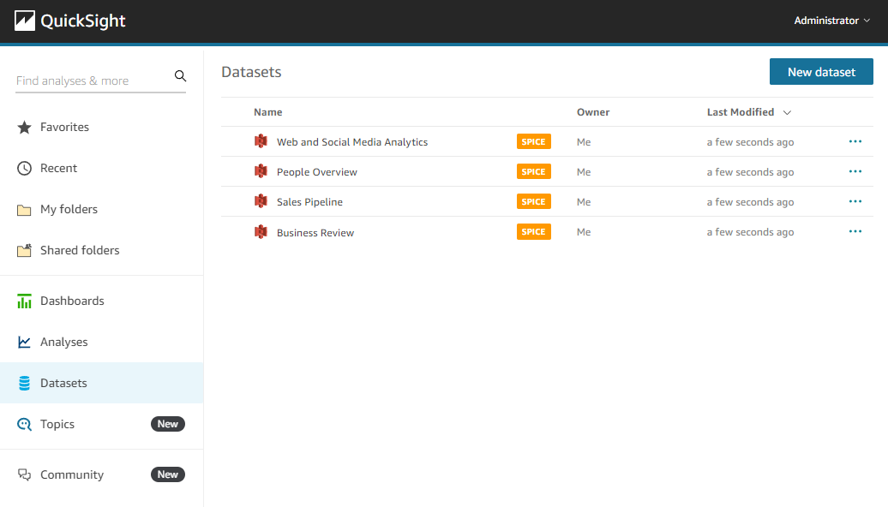Click the Sales Pipeline dataset icon

pyautogui.click(x=261, y=201)
